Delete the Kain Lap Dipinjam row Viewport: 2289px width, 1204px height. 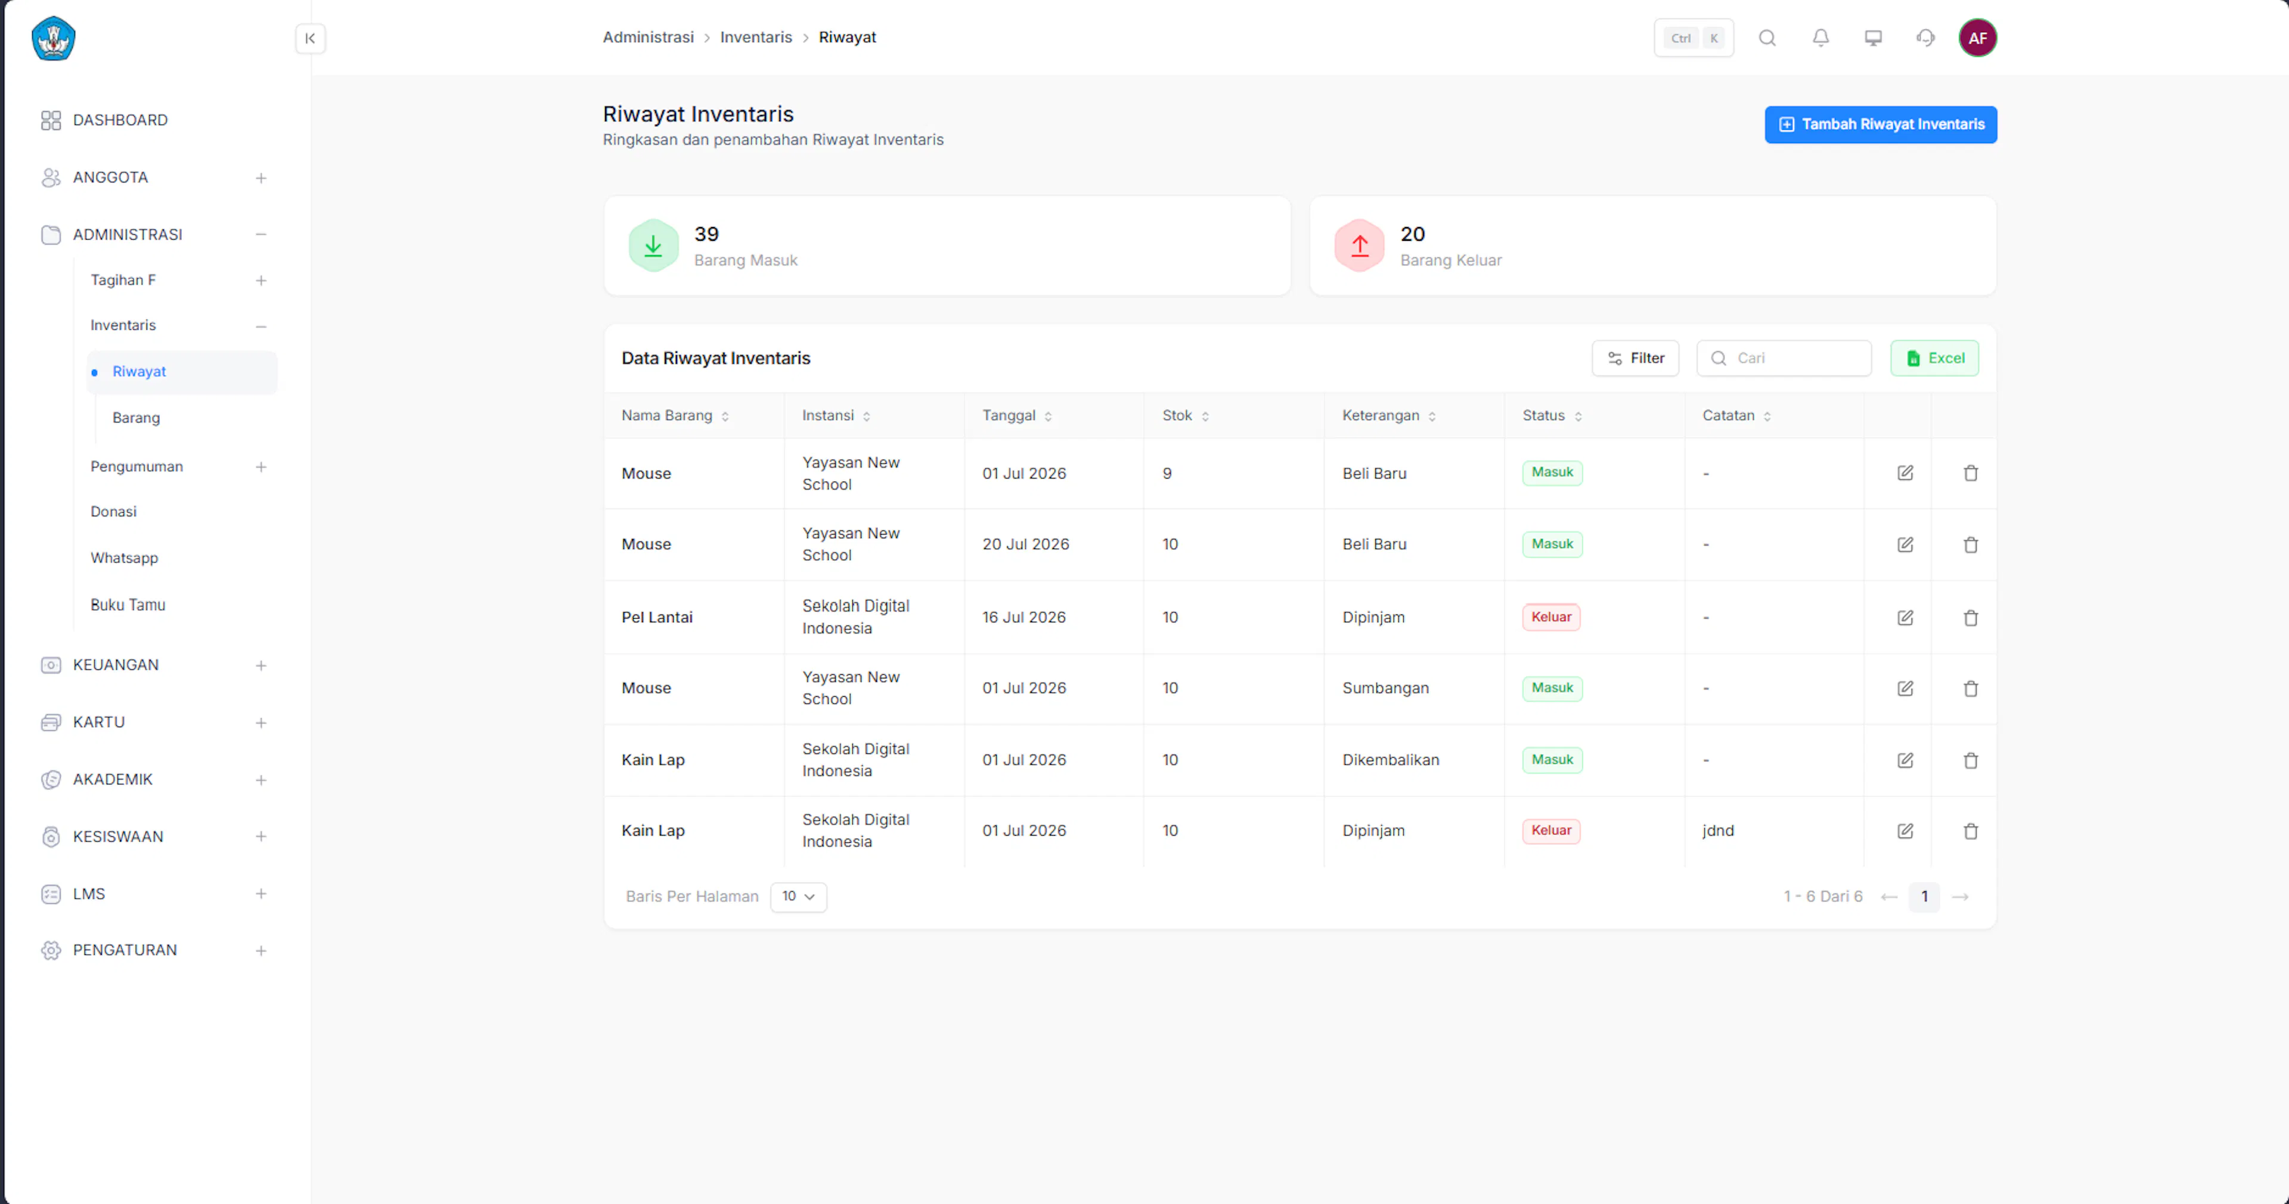coord(1970,831)
